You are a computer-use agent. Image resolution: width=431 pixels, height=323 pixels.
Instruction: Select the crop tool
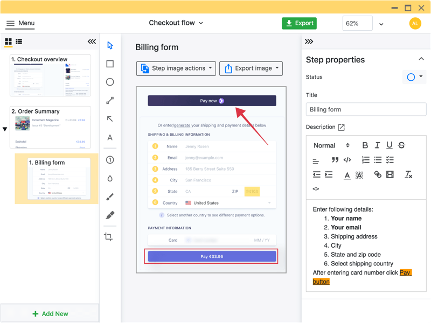coord(108,236)
